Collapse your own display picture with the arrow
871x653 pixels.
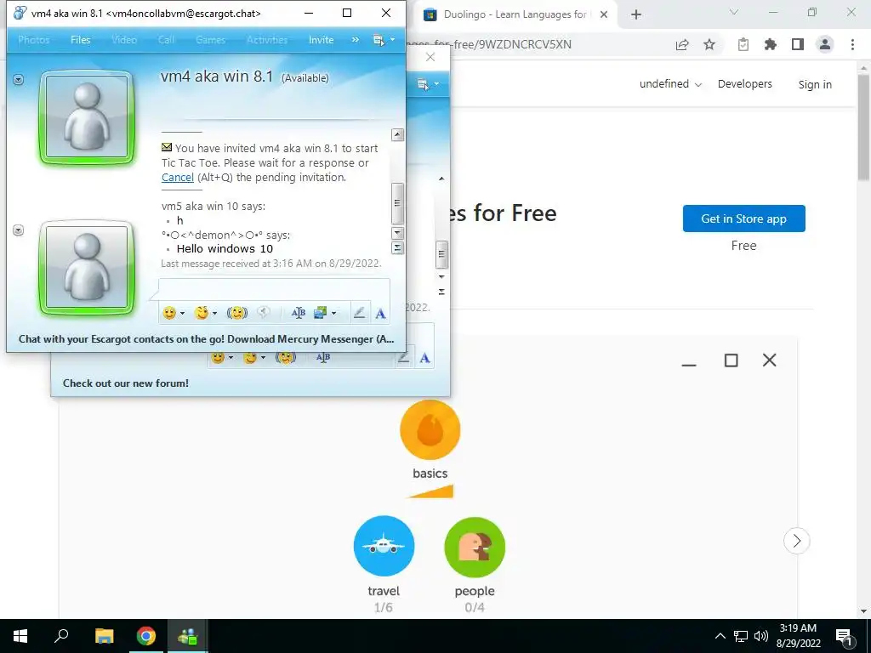click(19, 230)
